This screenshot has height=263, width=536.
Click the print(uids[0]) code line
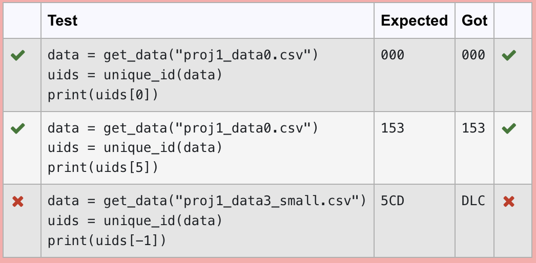[x=103, y=95]
